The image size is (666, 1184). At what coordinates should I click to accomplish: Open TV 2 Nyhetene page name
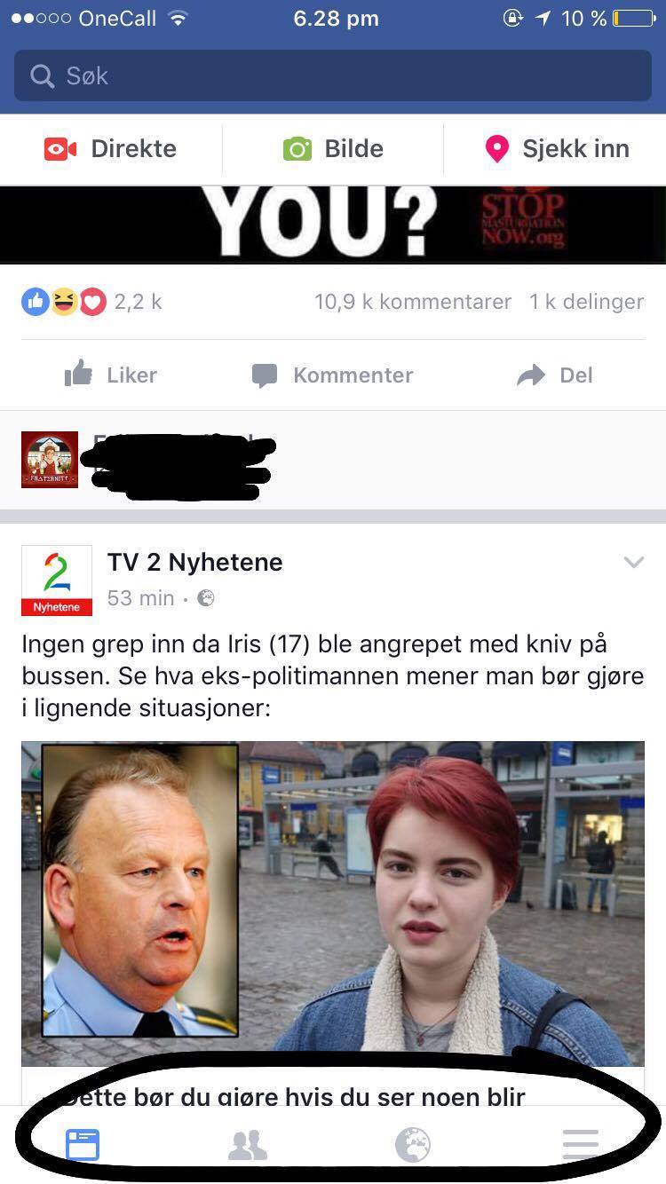195,562
